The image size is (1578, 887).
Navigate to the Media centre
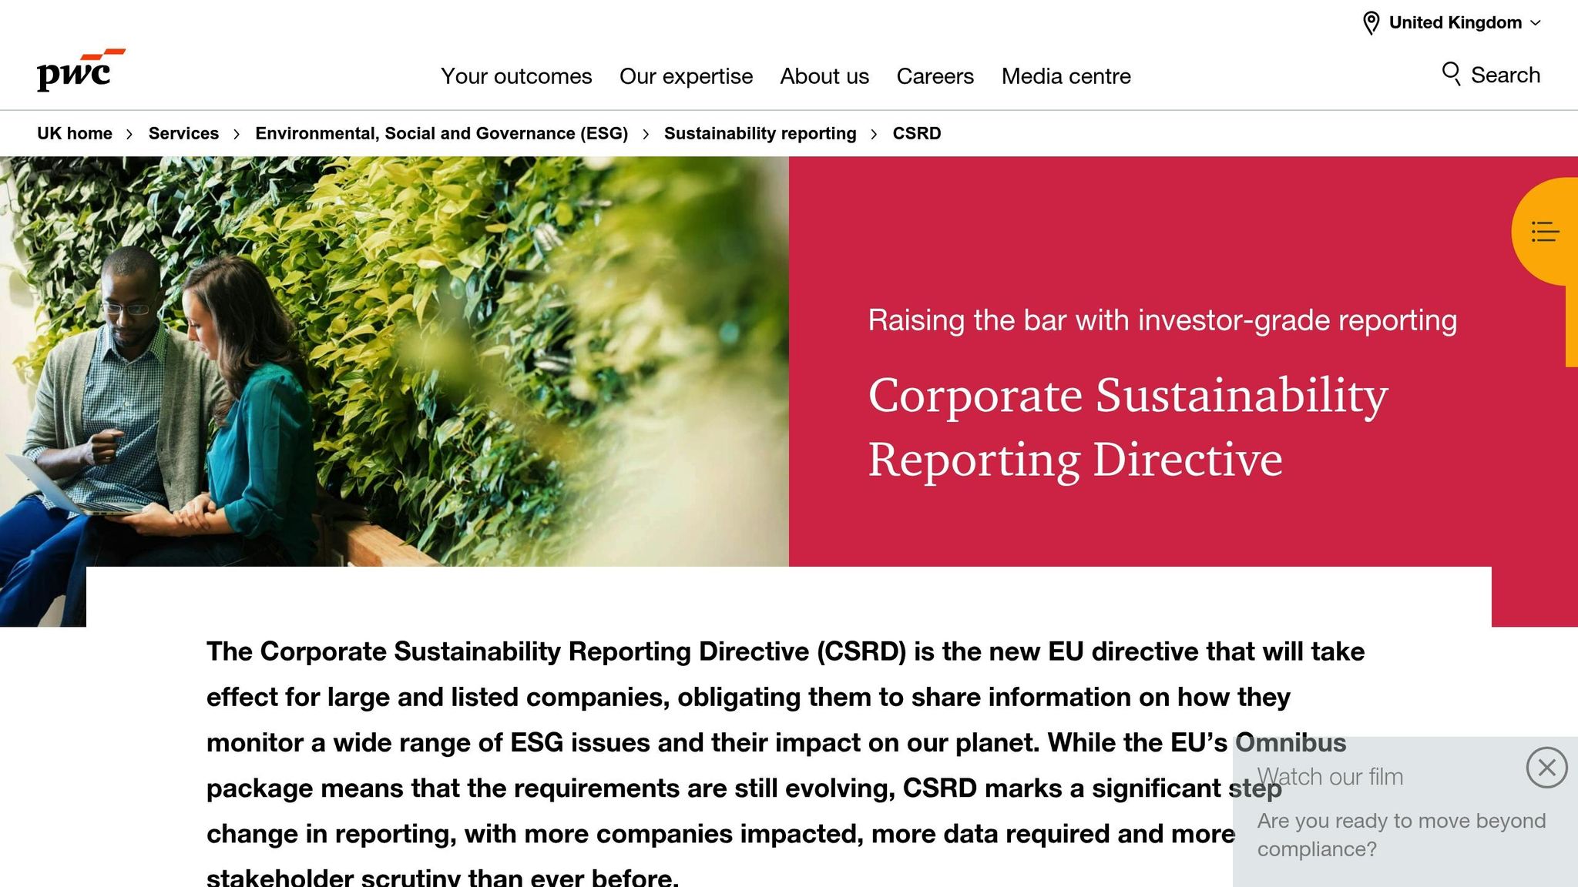tap(1066, 76)
